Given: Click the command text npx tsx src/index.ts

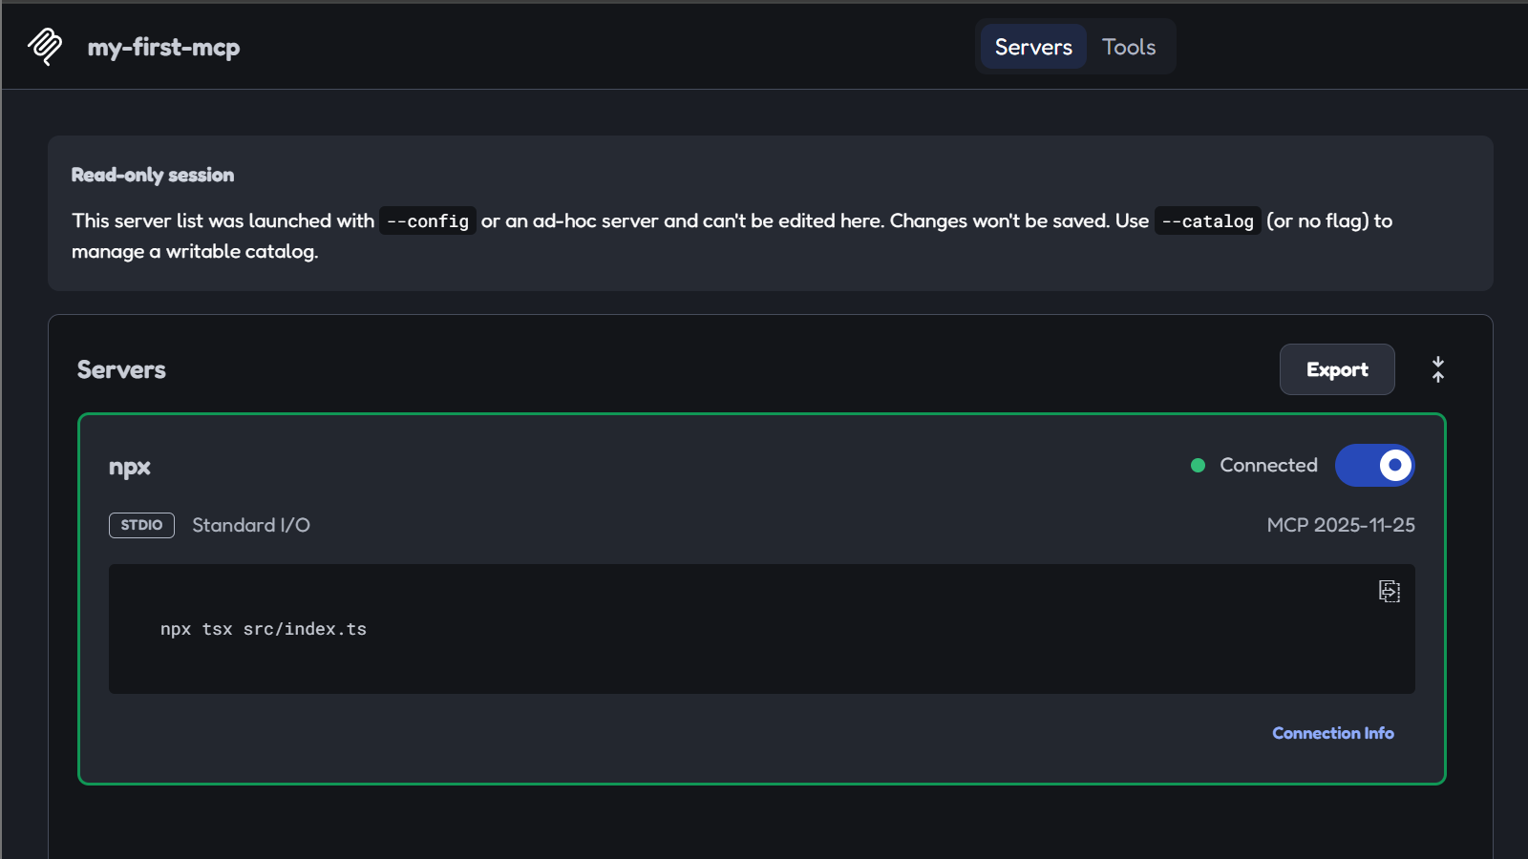Looking at the screenshot, I should [x=264, y=629].
